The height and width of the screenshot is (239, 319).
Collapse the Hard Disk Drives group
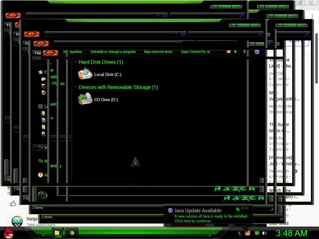pos(76,62)
